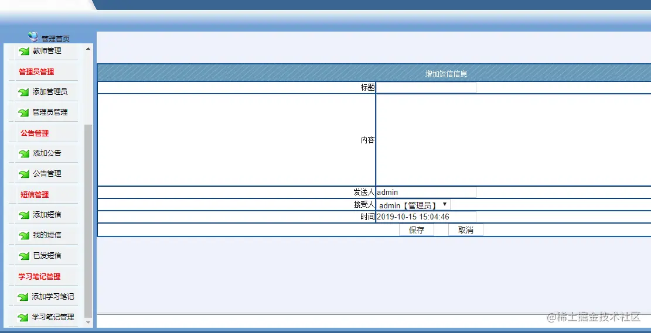651x333 pixels.
Task: Open 教师管理 in the sidebar
Action: tap(47, 51)
